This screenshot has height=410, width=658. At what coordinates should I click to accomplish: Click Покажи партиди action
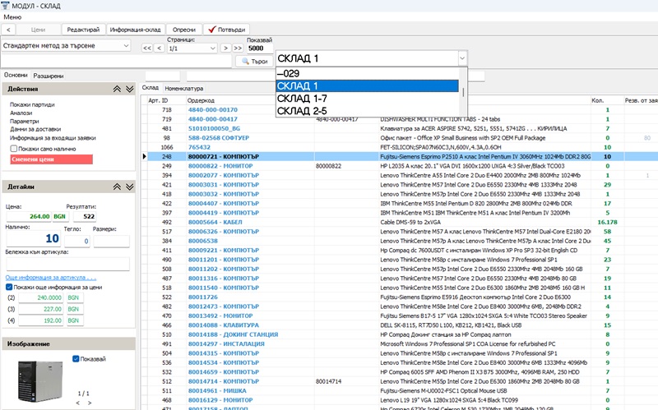click(32, 104)
